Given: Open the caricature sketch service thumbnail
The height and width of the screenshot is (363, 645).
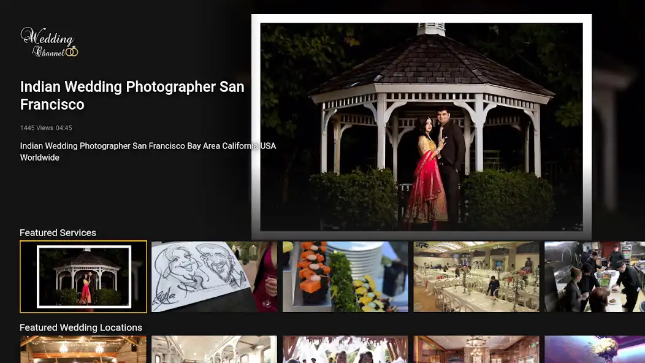Looking at the screenshot, I should pyautogui.click(x=214, y=277).
